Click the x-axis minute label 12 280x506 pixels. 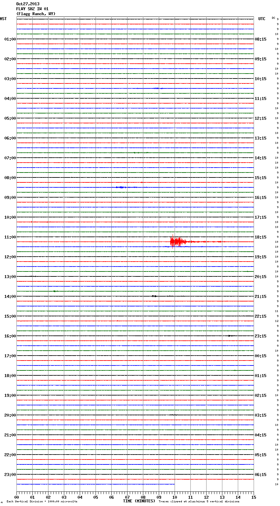[206, 497]
